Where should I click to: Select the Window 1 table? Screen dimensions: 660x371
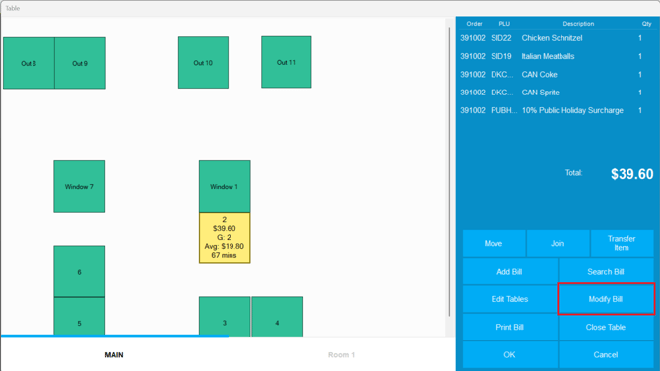tap(225, 186)
